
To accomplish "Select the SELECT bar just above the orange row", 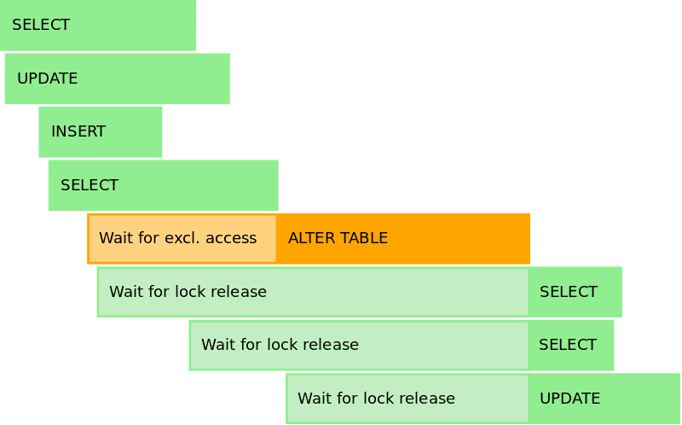I will [163, 185].
